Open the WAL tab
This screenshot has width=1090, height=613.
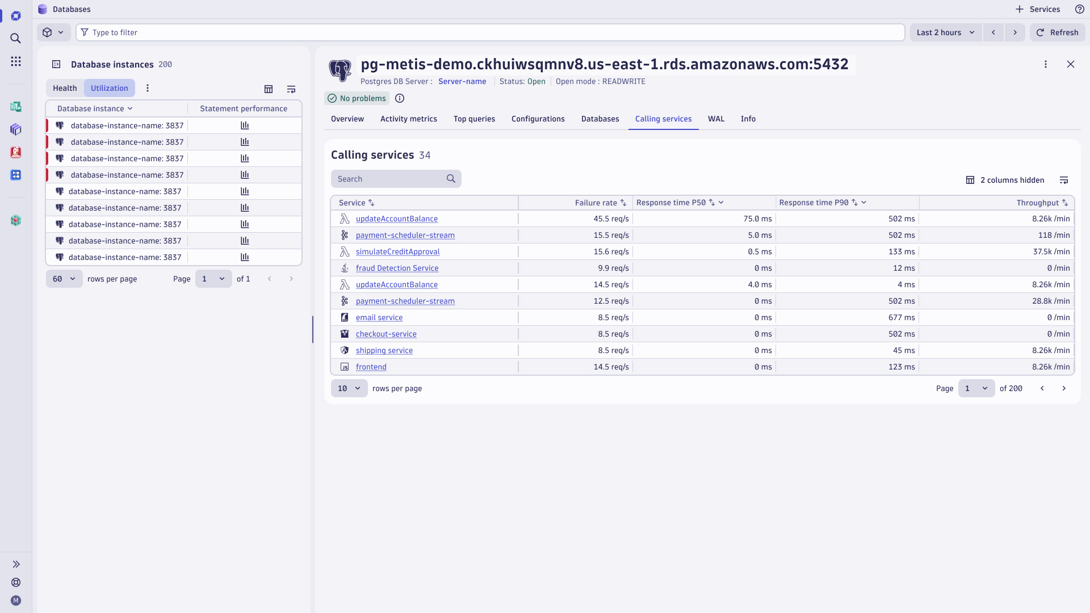click(715, 119)
